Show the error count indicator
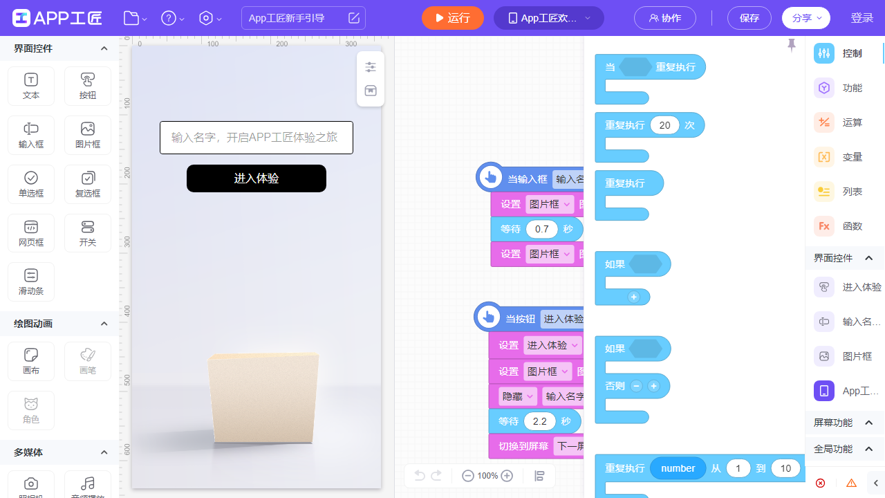The height and width of the screenshot is (498, 885). click(820, 483)
